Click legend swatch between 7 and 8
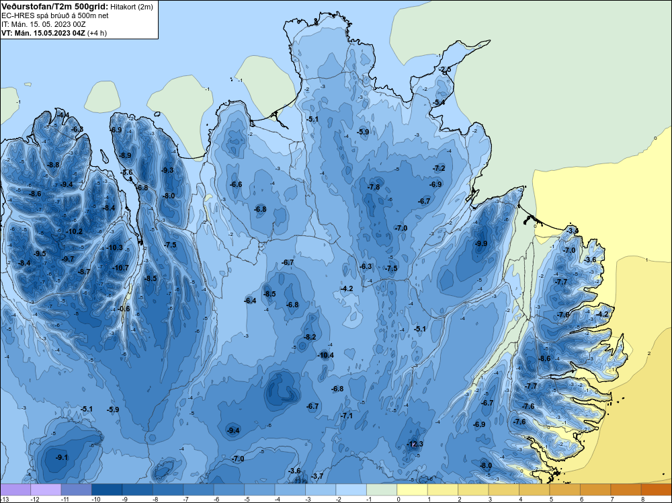 point(626,490)
